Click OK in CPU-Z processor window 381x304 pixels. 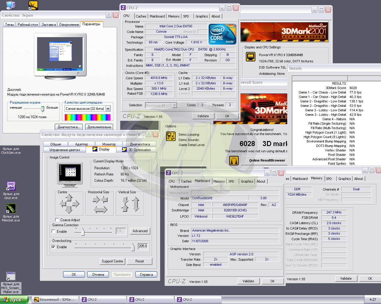coord(227,116)
